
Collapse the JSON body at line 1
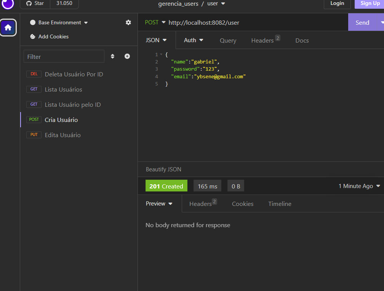pos(160,54)
